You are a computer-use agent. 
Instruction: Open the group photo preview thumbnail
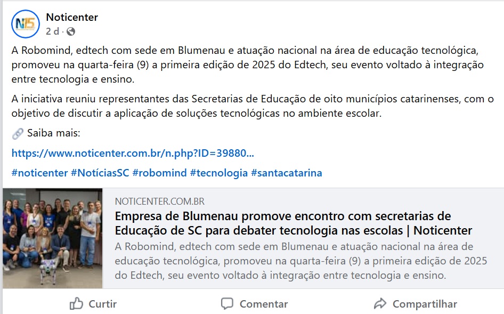tap(52, 238)
